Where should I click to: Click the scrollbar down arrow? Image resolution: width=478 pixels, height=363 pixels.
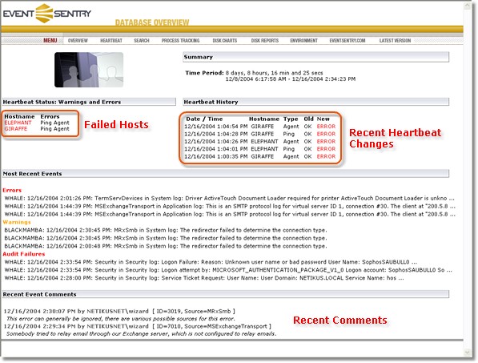coord(468,353)
